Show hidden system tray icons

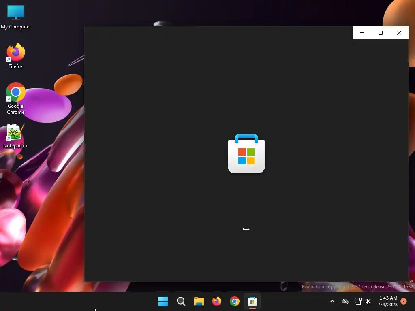pos(332,301)
